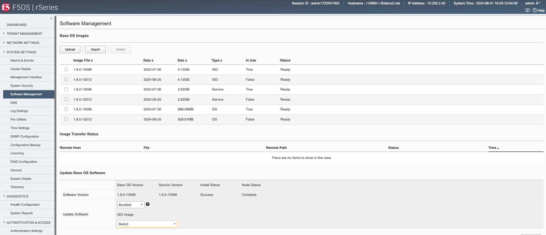
Task: Click the Node Status Complete value
Action: pyautogui.click(x=249, y=195)
